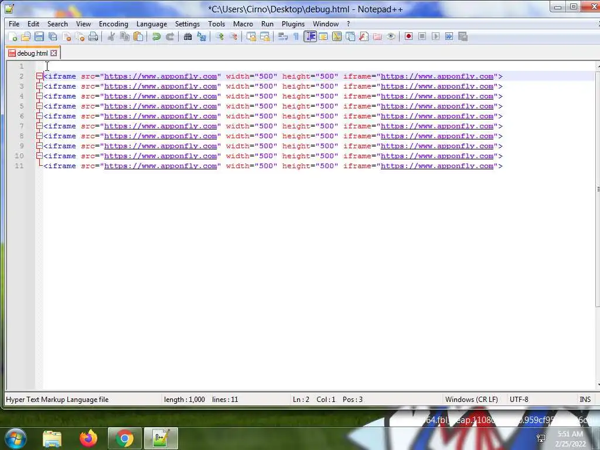Screen dimensions: 600x450
Task: Toggle Word Wrap in toolbar
Action: pyautogui.click(x=283, y=37)
